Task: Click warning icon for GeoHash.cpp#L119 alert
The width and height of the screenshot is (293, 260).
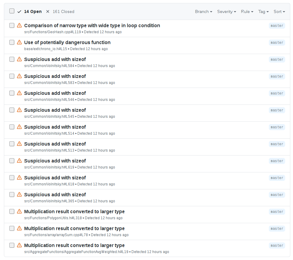Action: 19,25
